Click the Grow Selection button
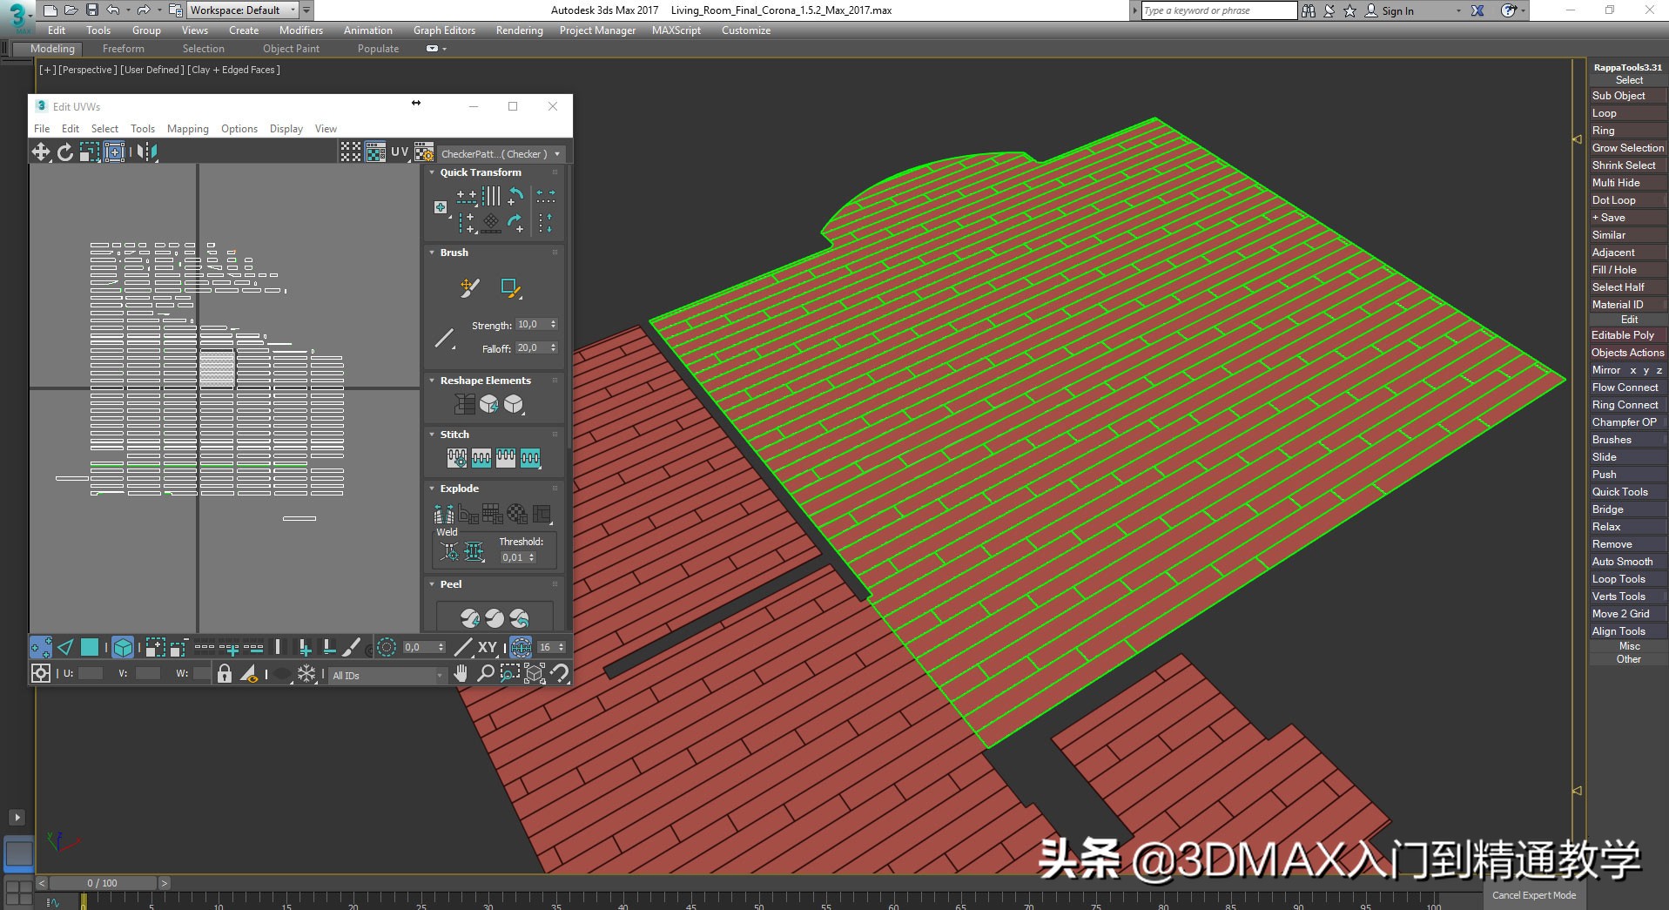Image resolution: width=1669 pixels, height=910 pixels. tap(1626, 148)
